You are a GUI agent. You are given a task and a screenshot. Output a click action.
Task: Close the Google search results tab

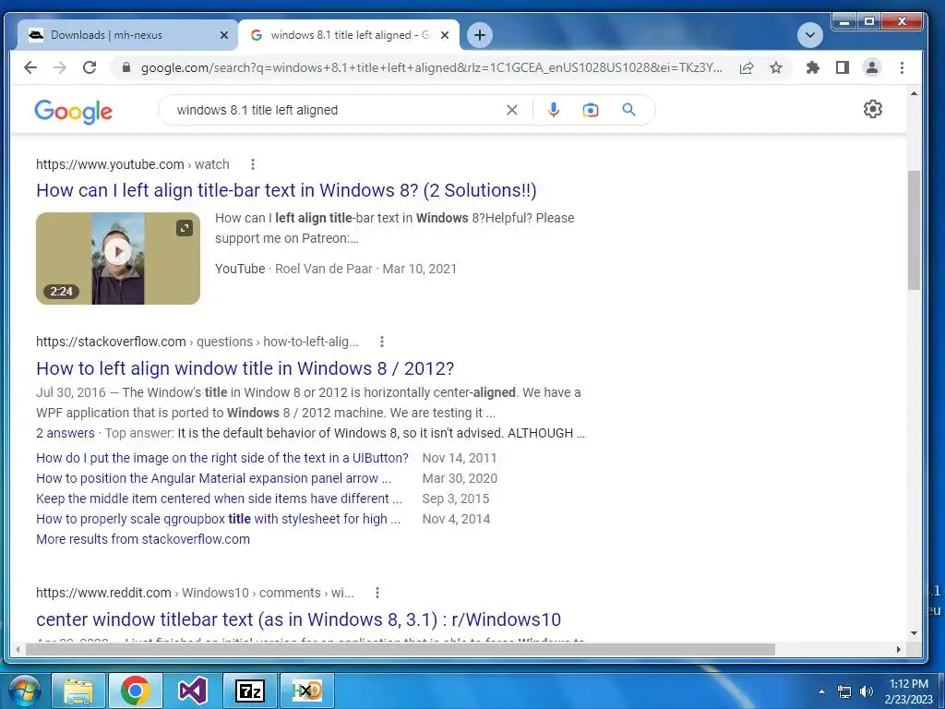[445, 35]
